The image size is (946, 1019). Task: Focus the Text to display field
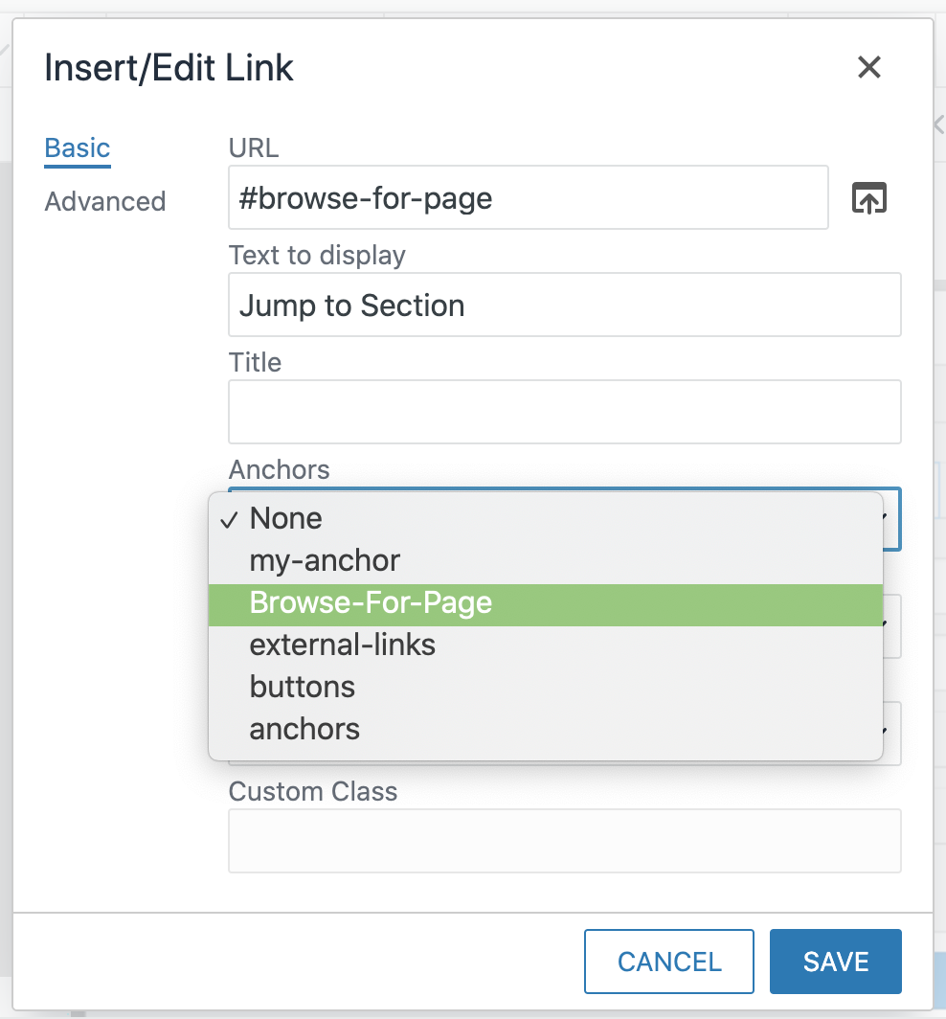[564, 306]
